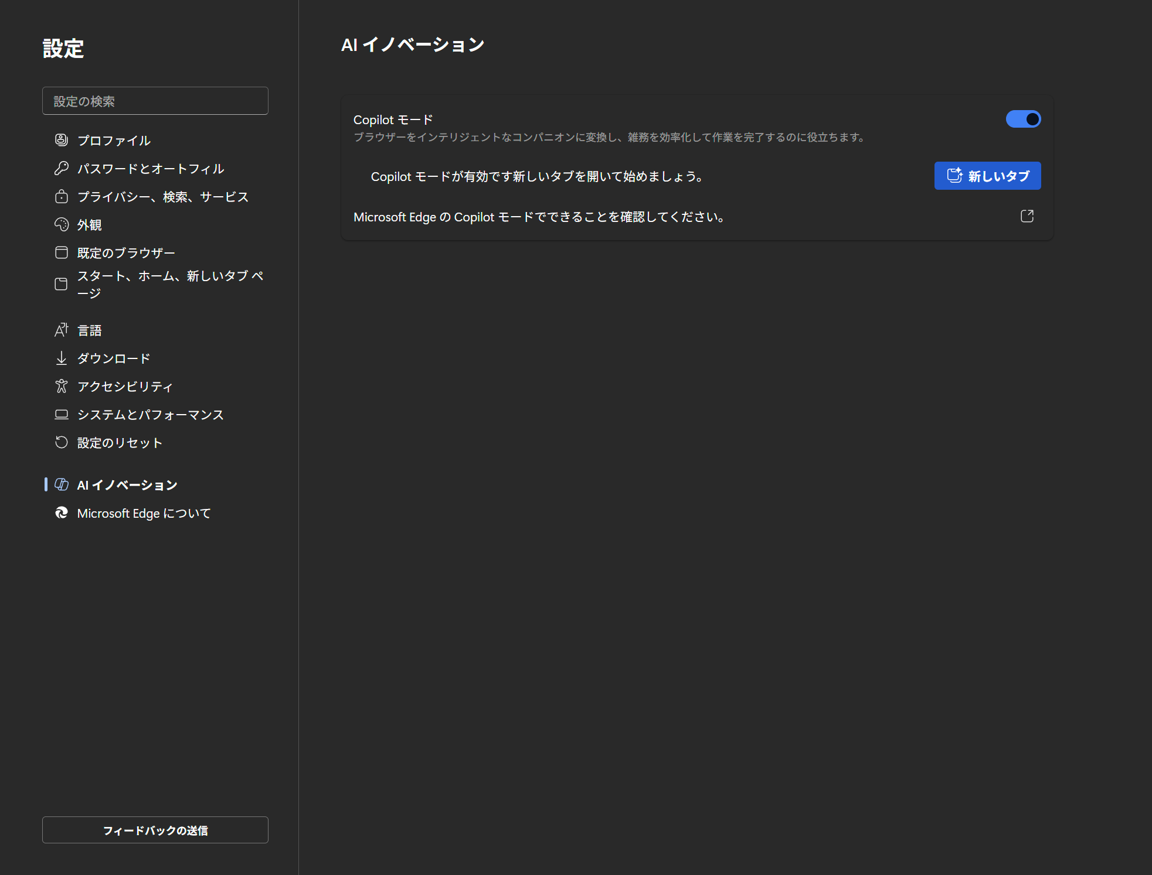Image resolution: width=1152 pixels, height=875 pixels.
Task: Click the download arrow icon beside ダウンロード
Action: tap(61, 358)
